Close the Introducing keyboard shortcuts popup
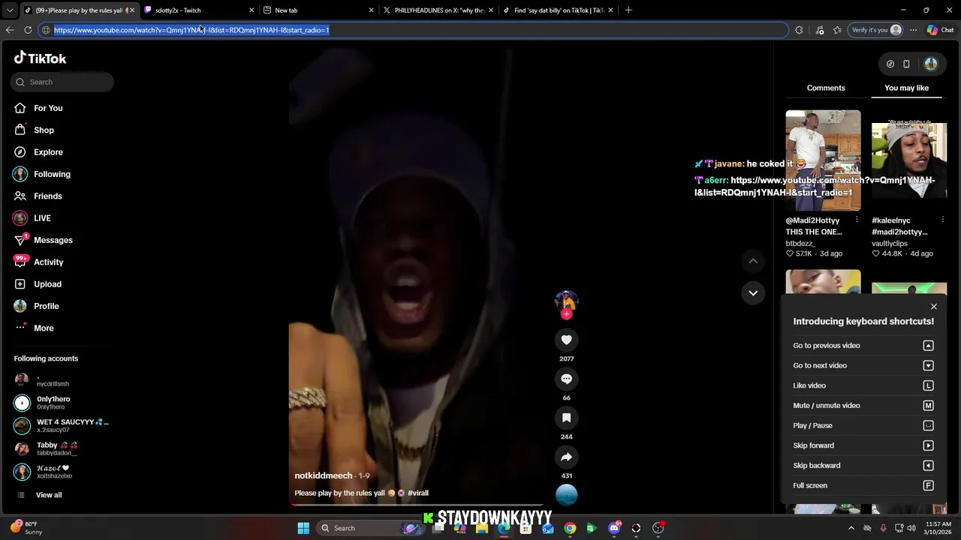The width and height of the screenshot is (961, 540). [934, 307]
